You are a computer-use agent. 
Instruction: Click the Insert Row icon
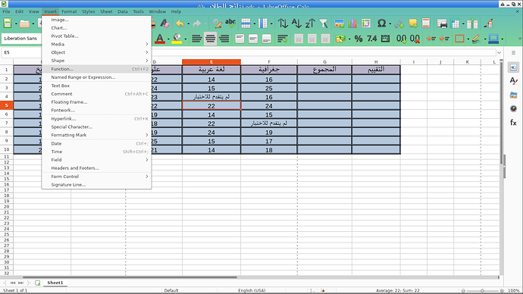[x=246, y=23]
